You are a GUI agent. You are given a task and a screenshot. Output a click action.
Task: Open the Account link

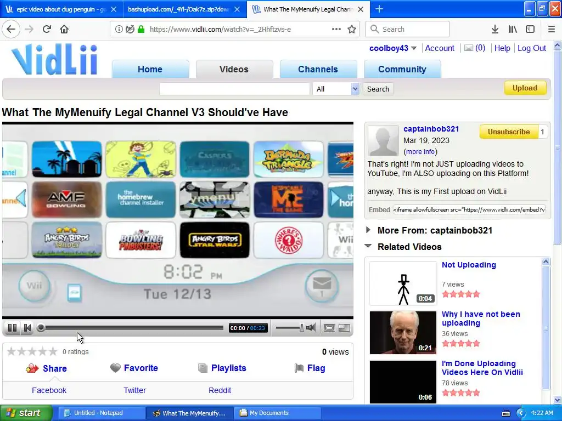tap(440, 48)
